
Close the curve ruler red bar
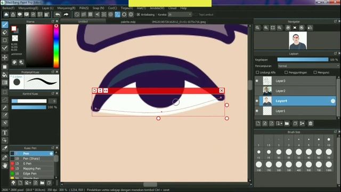222,91
